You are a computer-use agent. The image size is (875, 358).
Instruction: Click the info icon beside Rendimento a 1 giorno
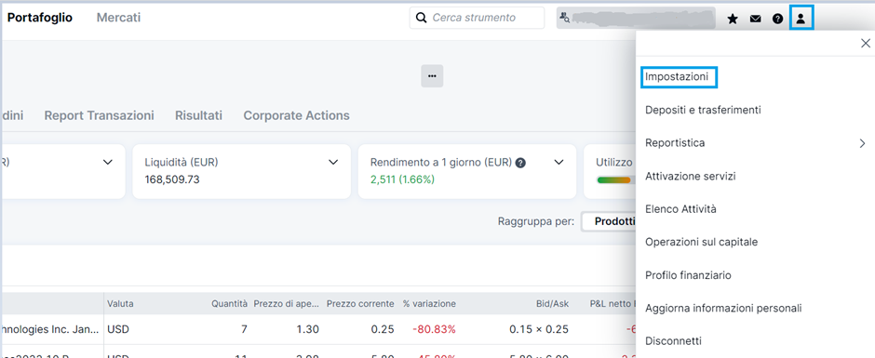point(520,163)
